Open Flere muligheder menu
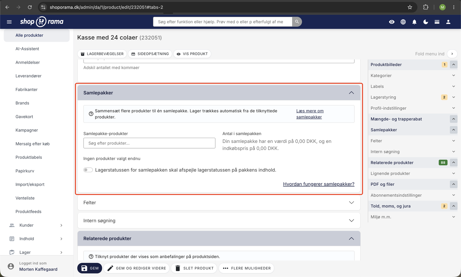This screenshot has height=277, width=461. (246, 268)
